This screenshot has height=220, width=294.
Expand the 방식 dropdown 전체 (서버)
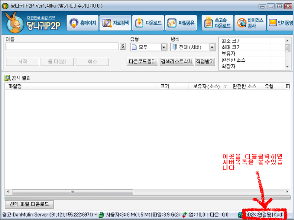click(193, 47)
